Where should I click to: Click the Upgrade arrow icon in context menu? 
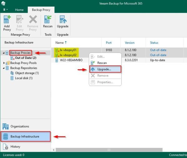(x=93, y=69)
